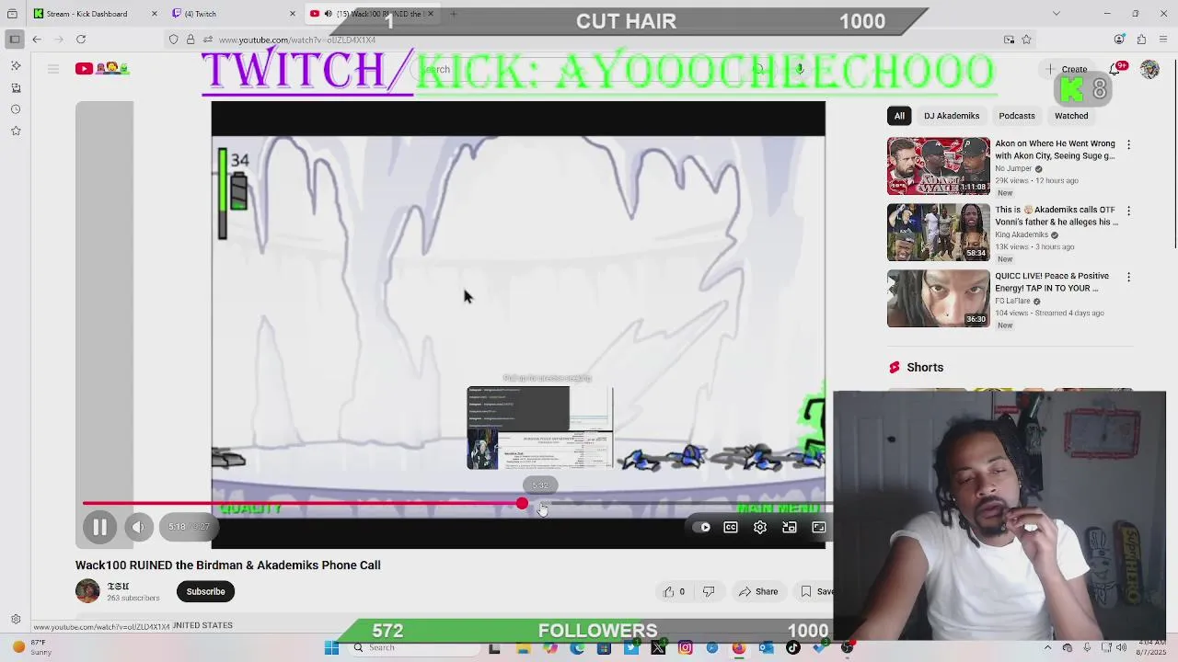Select the DJ Akademiks filter chip
The height and width of the screenshot is (662, 1178).
coord(952,116)
